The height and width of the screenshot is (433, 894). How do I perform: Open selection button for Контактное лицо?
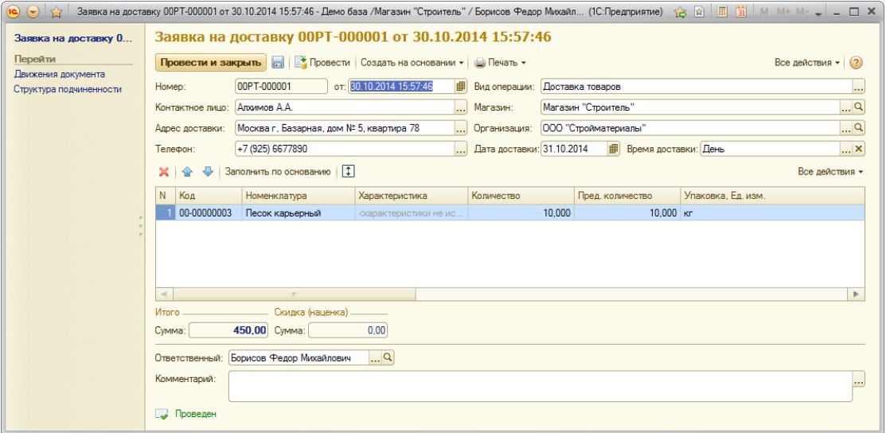[461, 107]
